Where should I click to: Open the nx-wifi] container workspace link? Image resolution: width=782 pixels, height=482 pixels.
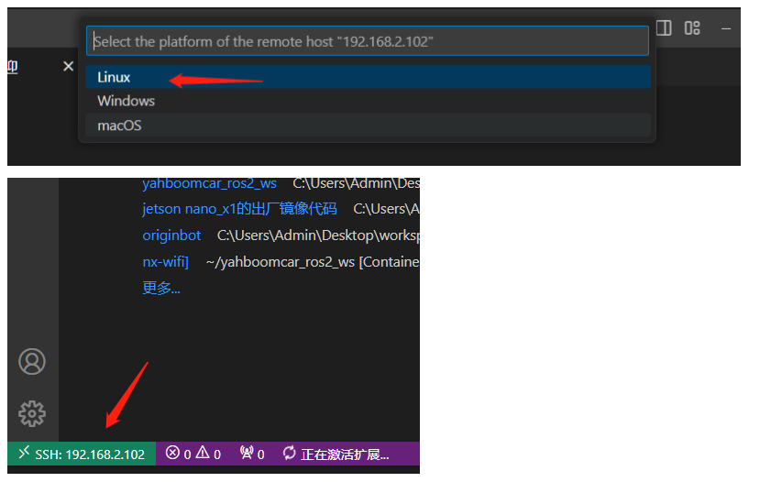(166, 262)
